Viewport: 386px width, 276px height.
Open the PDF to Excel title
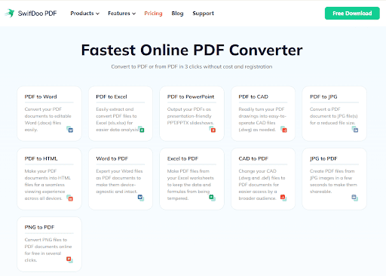click(112, 97)
